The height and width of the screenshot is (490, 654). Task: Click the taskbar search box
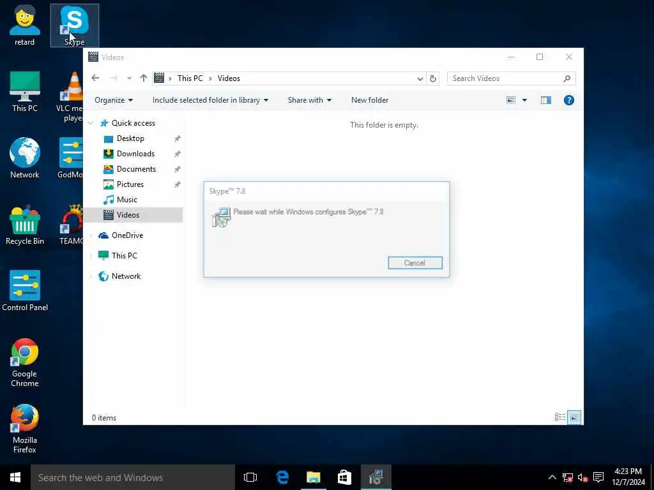(x=133, y=477)
